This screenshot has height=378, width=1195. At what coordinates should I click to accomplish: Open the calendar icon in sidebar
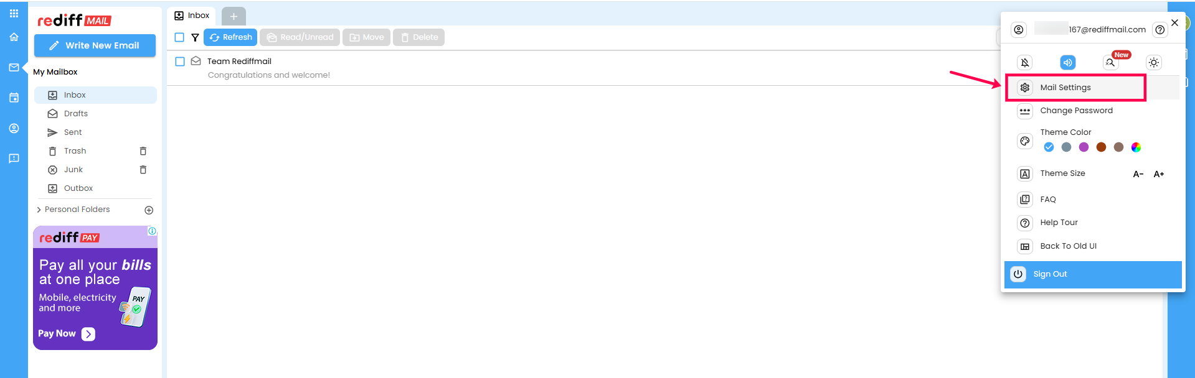(x=14, y=98)
